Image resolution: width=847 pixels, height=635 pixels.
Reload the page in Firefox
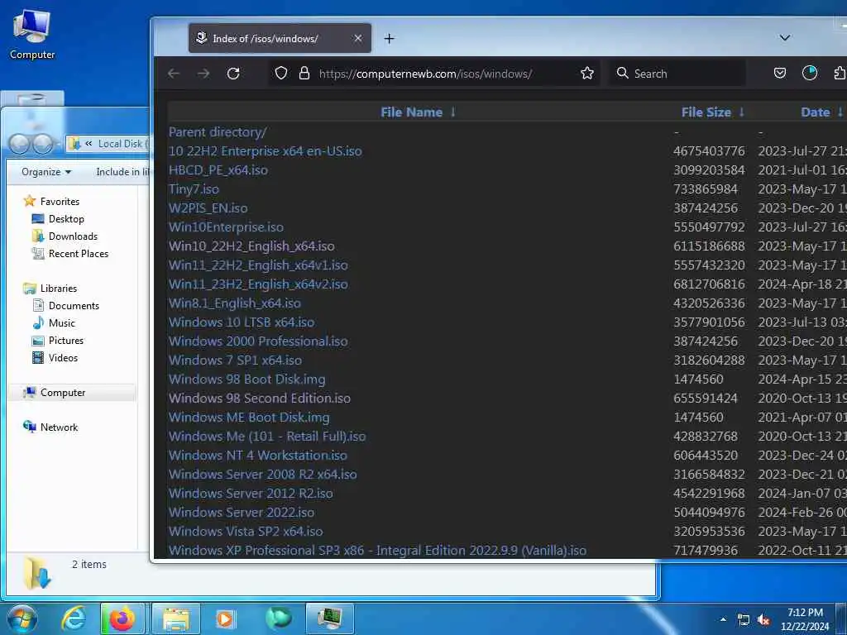tap(233, 74)
